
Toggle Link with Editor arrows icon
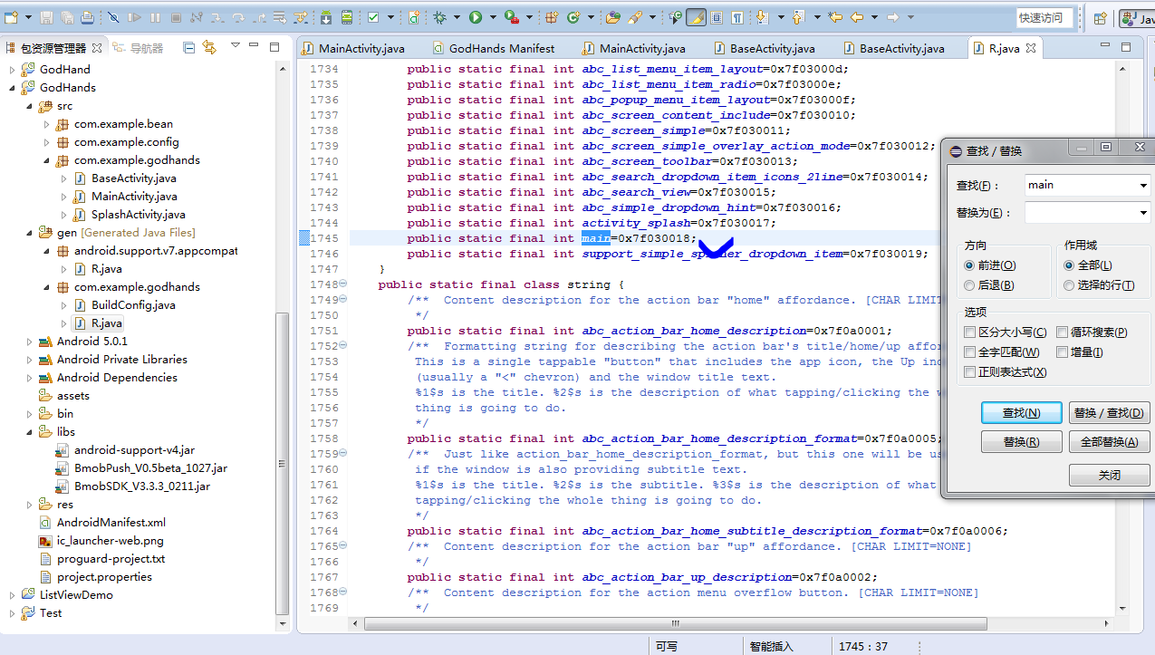pos(209,47)
